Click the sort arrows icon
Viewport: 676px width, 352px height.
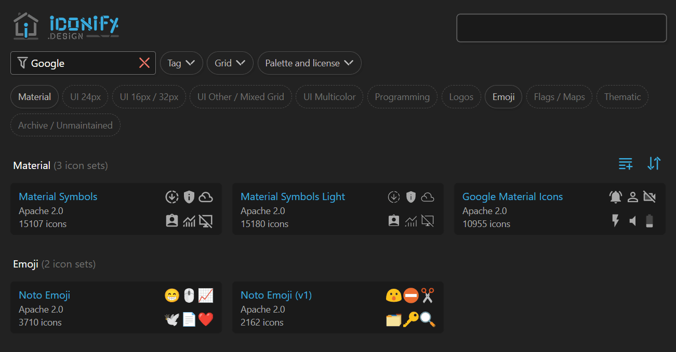[x=654, y=164]
